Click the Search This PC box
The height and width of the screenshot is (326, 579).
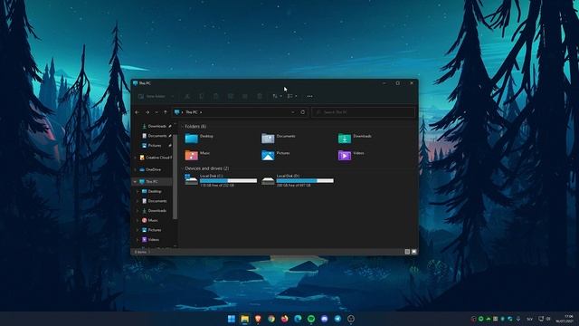pyautogui.click(x=364, y=112)
